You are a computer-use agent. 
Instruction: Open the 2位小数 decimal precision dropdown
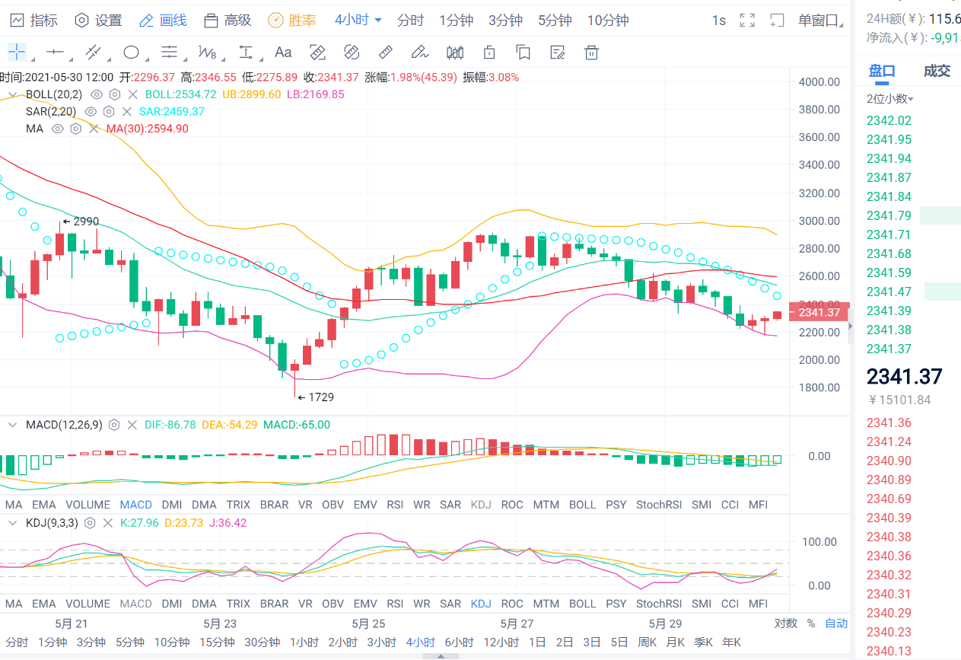(x=888, y=97)
